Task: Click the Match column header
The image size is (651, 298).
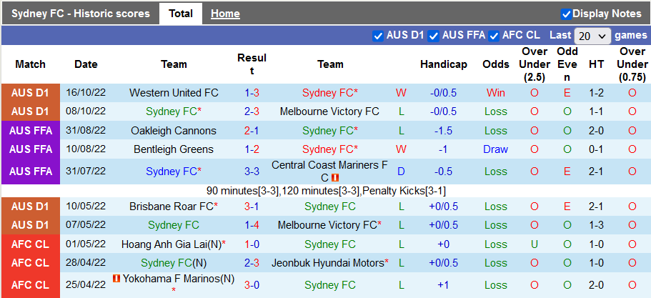Action: tap(30, 64)
